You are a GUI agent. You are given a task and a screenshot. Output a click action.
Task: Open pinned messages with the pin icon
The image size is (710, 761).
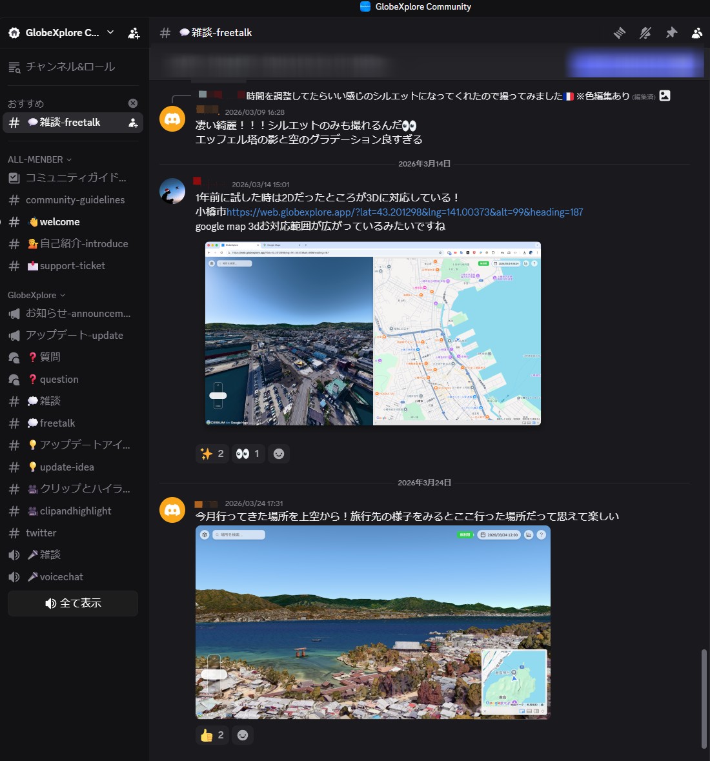(671, 33)
